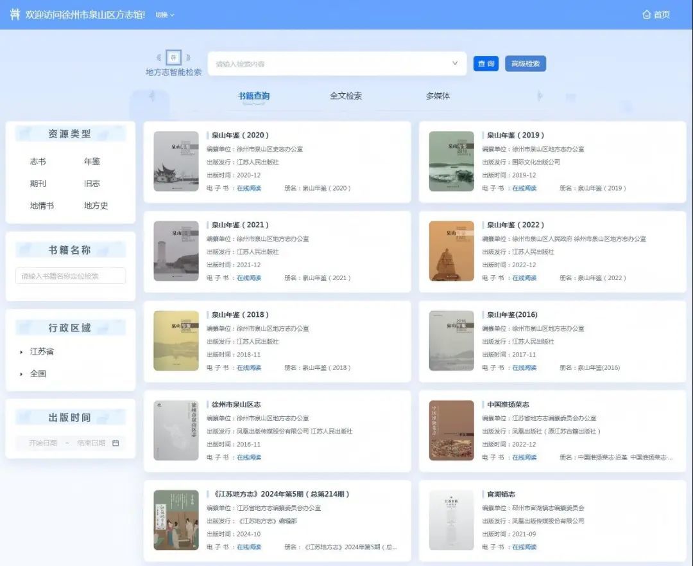Viewport: 693px width, 566px height.
Task: Open 在线阅读 for 泉山年鉴（2020）
Action: pyautogui.click(x=249, y=188)
